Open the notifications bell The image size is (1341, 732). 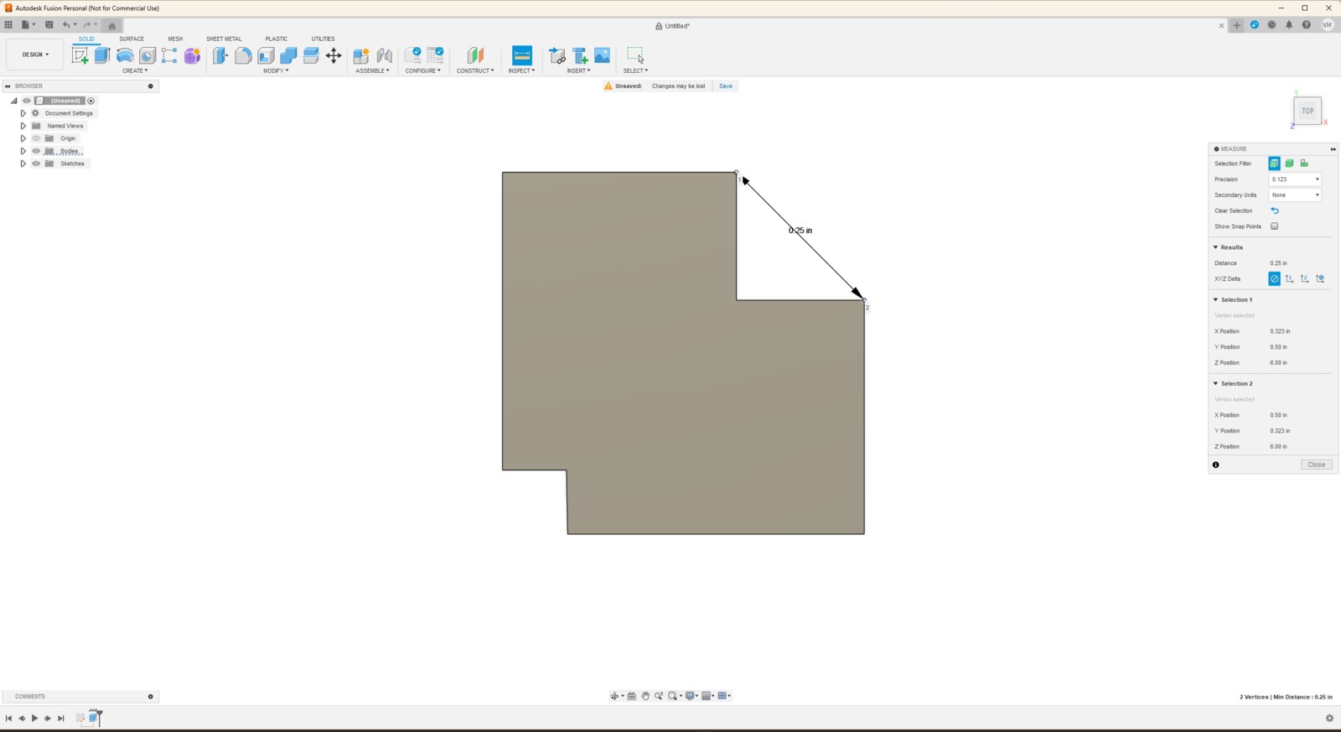[1289, 25]
